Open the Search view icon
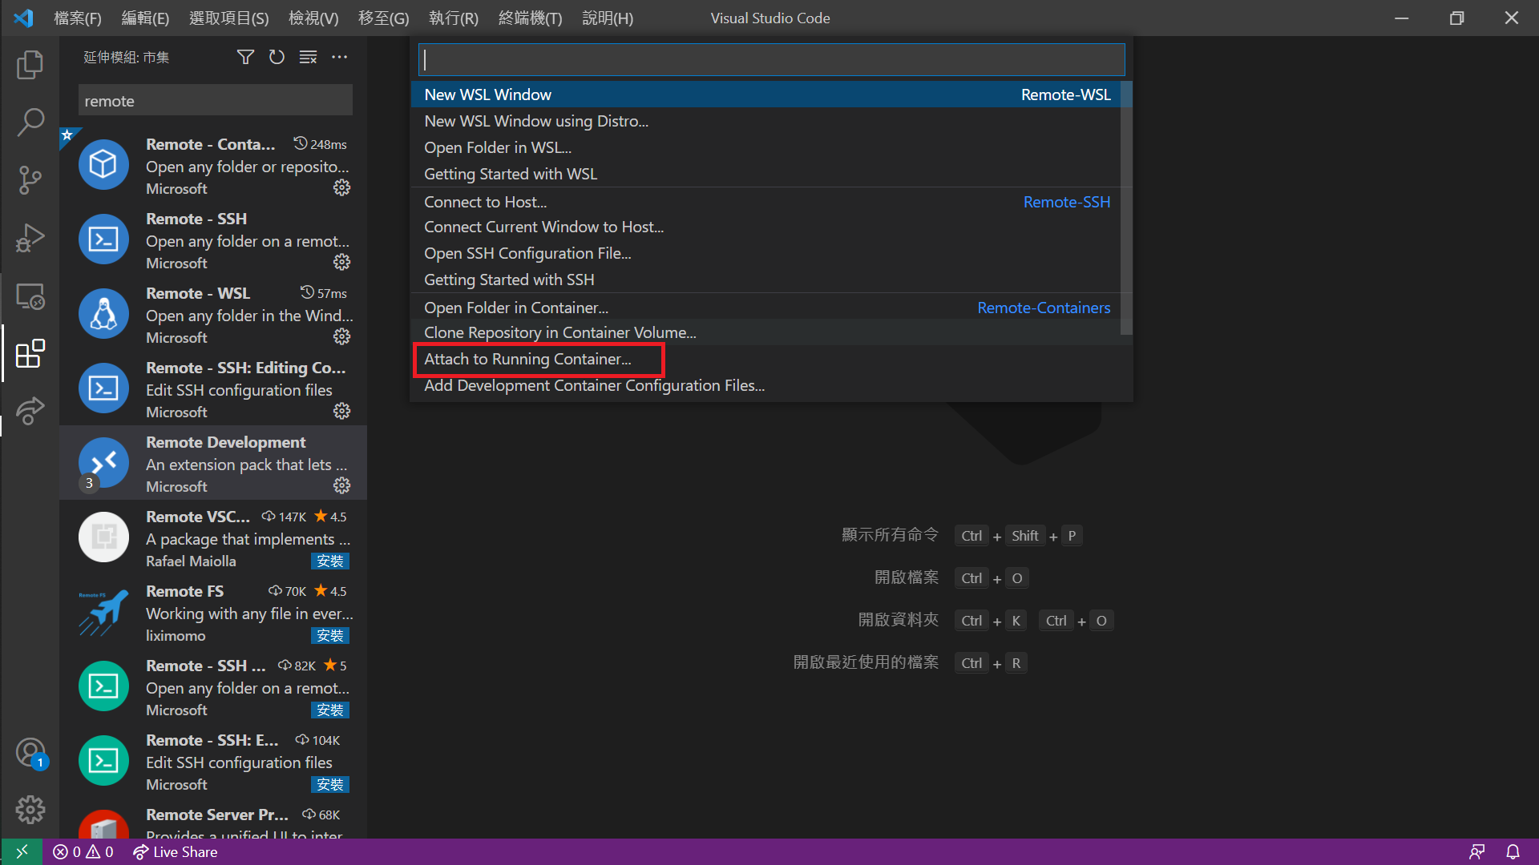Screen dimensions: 1539x865 tap(30, 123)
